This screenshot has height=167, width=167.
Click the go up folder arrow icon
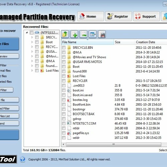(x=65, y=34)
